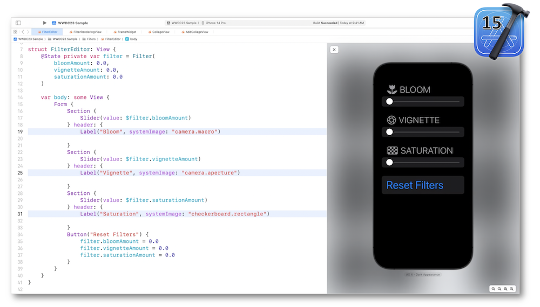Click the "struct FilterEditor: View" line
540x307 pixels.
(x=72, y=50)
